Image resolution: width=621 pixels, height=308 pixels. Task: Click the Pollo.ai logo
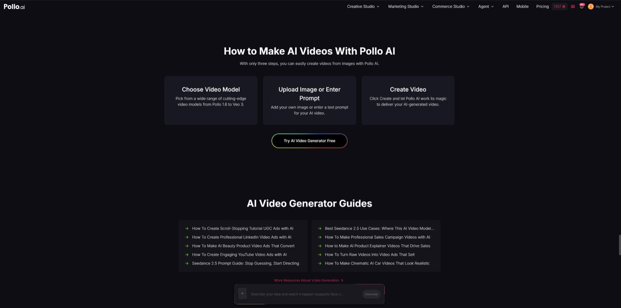point(14,7)
